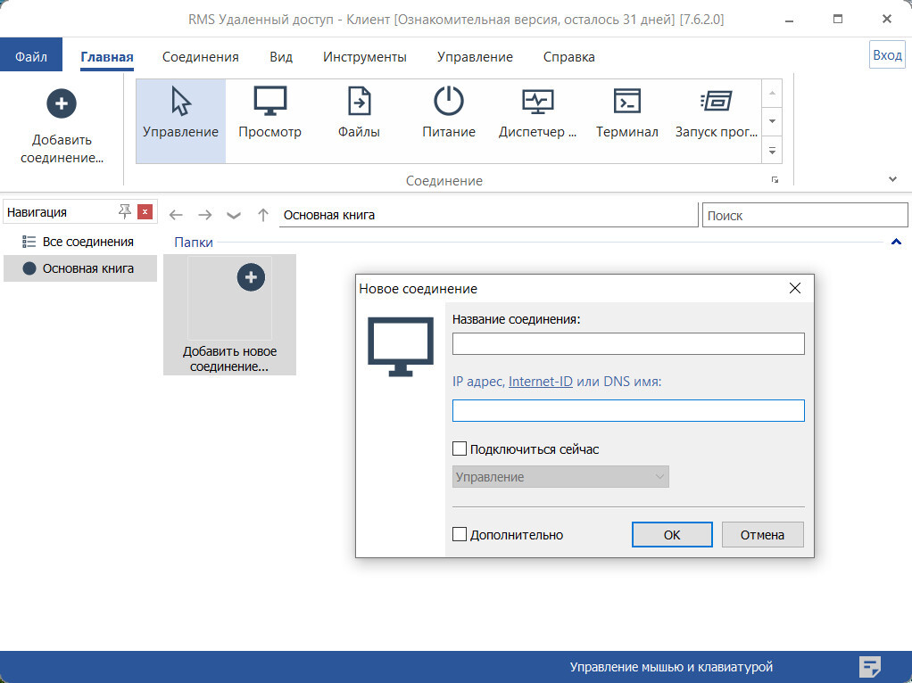Select Основная книга in navigation
Image resolution: width=912 pixels, height=683 pixels.
click(80, 268)
